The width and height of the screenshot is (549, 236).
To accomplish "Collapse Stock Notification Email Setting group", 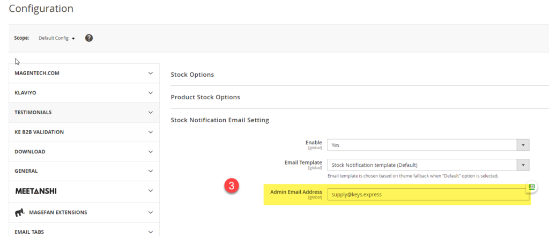I will coord(220,120).
